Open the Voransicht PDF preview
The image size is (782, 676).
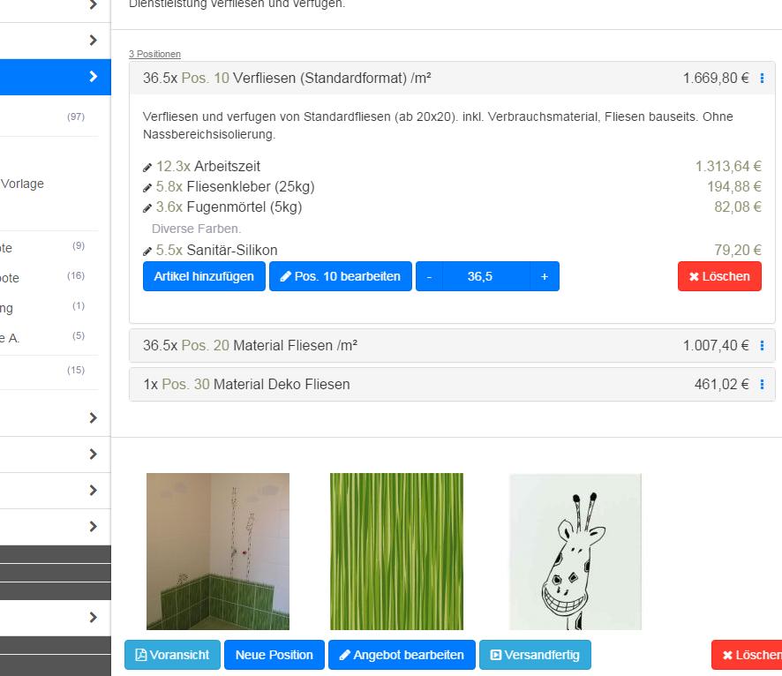(x=171, y=655)
